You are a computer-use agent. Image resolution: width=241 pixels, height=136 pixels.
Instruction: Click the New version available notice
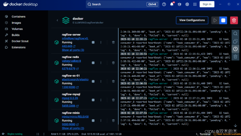point(227,134)
